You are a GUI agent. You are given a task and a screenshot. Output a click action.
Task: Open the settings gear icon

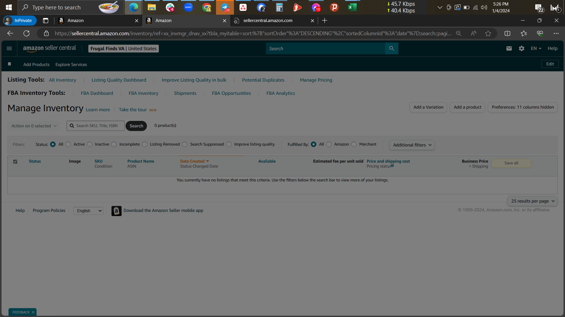[522, 48]
